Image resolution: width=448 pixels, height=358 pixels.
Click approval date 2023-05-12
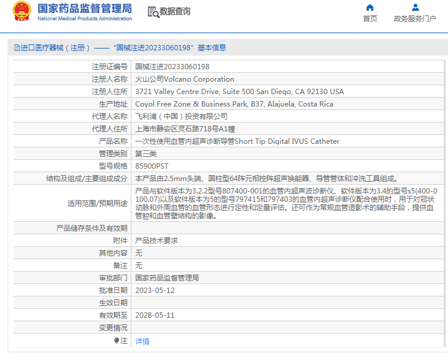click(155, 291)
